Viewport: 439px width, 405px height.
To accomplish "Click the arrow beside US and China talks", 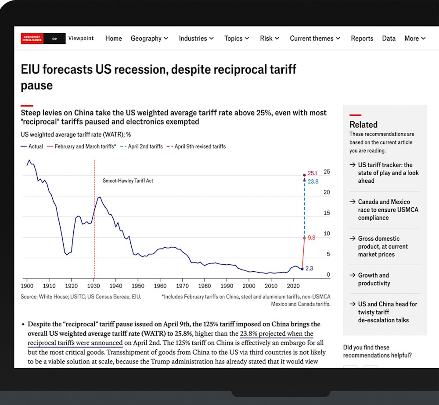I will [x=353, y=304].
